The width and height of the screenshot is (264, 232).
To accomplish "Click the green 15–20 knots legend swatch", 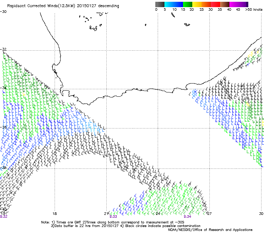I will (x=188, y=4).
